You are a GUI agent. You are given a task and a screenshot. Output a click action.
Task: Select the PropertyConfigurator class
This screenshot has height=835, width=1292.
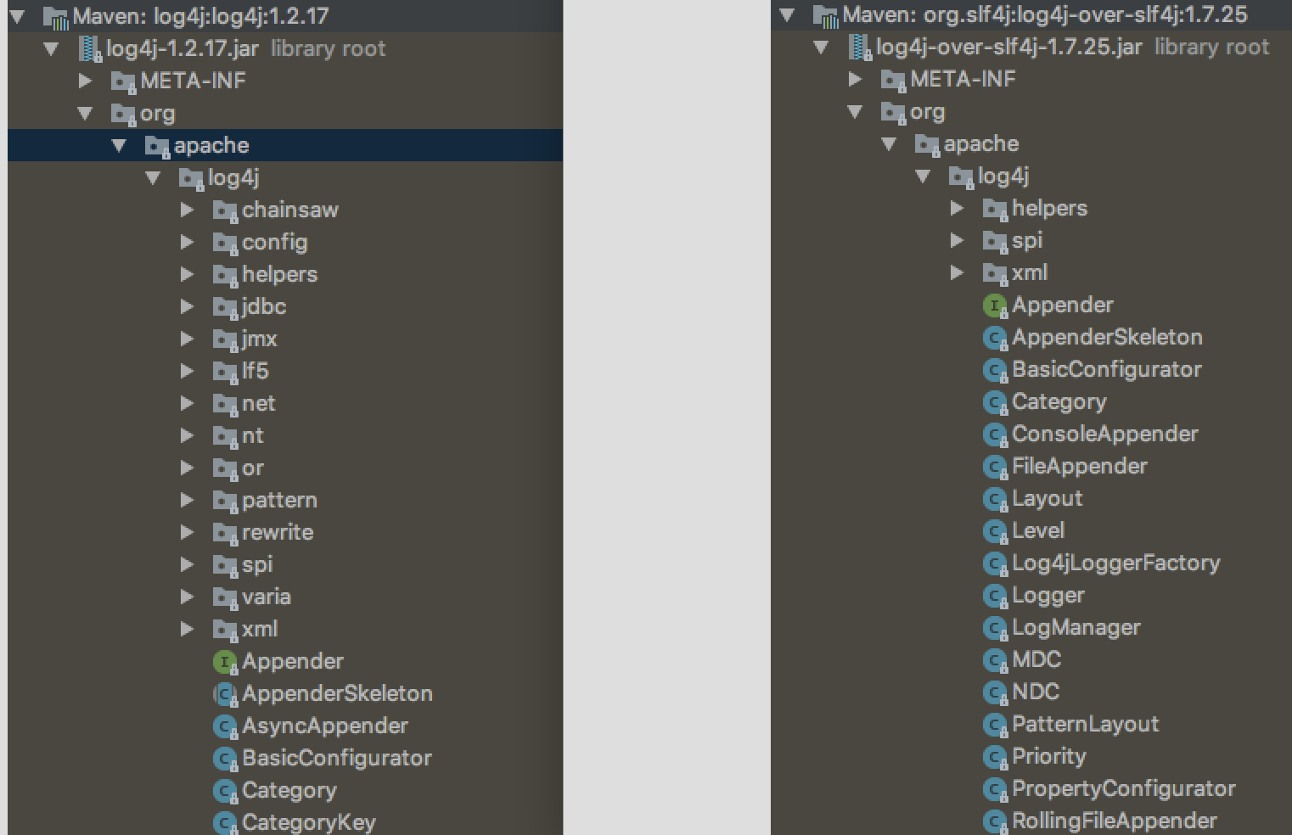(1123, 789)
